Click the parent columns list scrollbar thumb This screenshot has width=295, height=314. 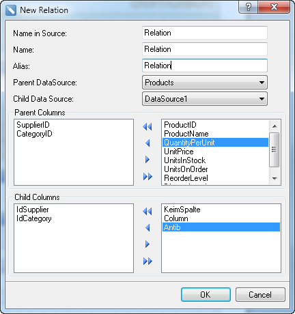[x=275, y=149]
